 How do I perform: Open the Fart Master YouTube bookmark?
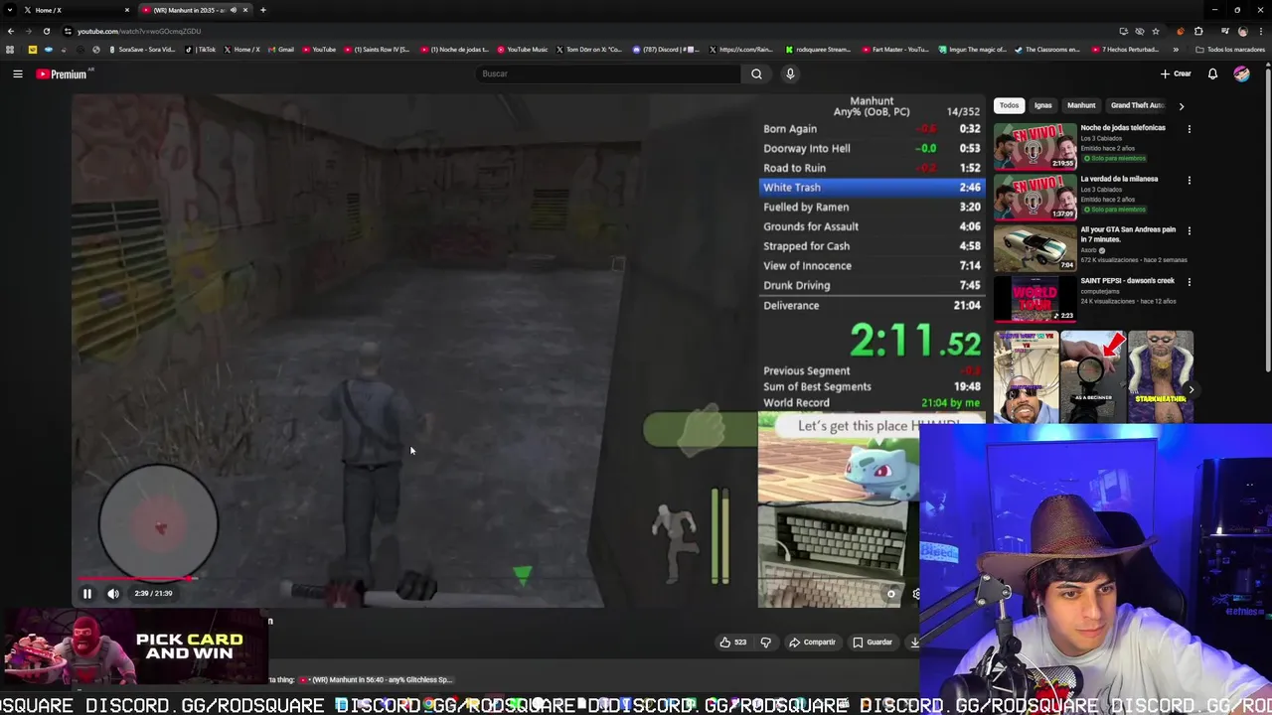[896, 50]
